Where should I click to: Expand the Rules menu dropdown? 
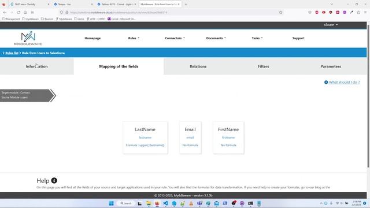134,38
